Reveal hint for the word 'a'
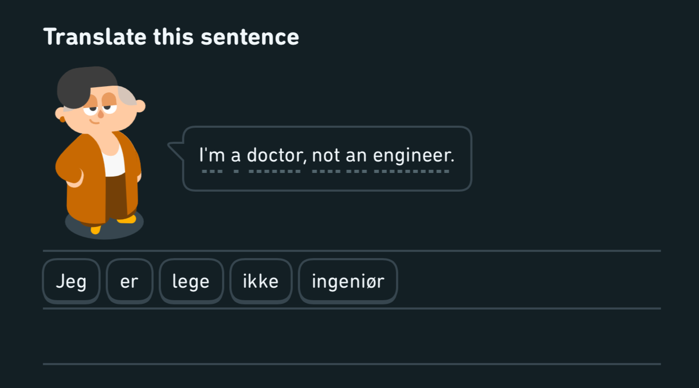Viewport: 699px width, 388px height. pos(236,155)
